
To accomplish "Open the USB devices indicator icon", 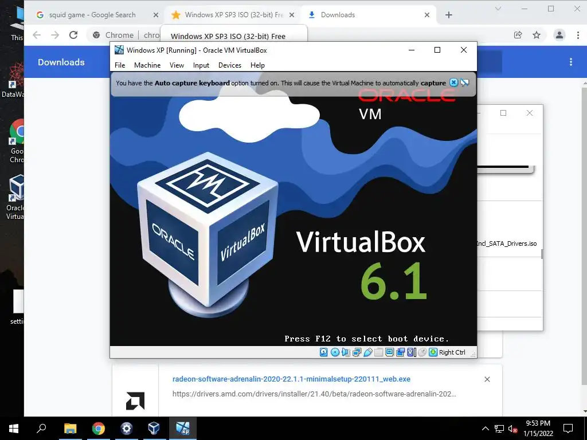I will click(x=367, y=352).
